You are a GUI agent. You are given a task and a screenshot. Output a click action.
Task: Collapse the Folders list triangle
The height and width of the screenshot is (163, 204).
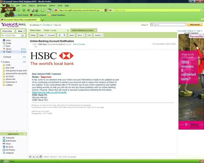(2, 62)
